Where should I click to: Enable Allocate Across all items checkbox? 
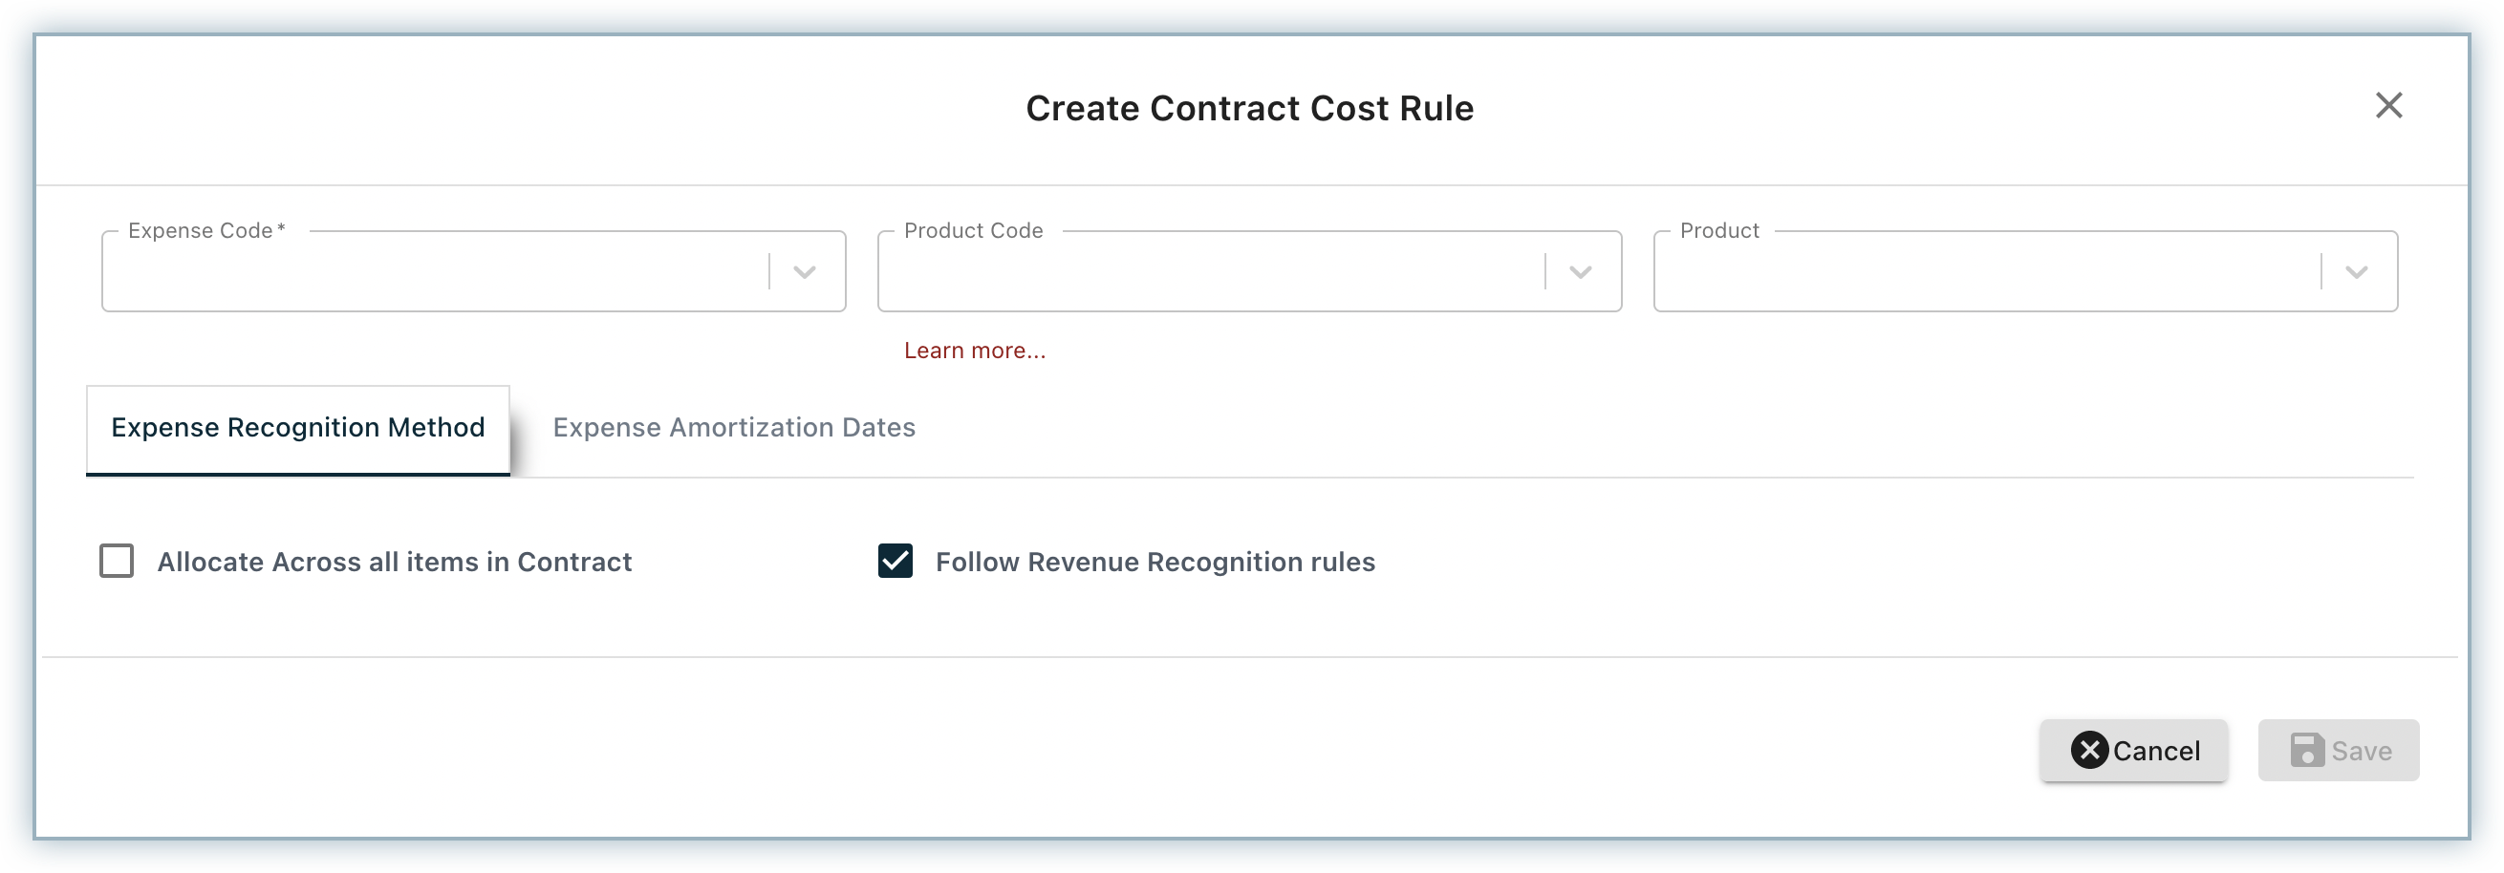(x=117, y=561)
